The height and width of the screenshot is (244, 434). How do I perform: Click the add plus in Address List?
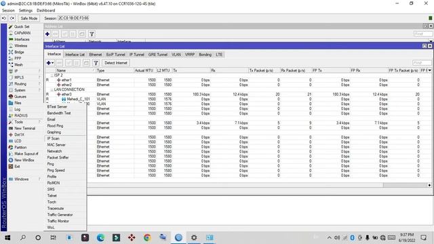tap(47, 34)
